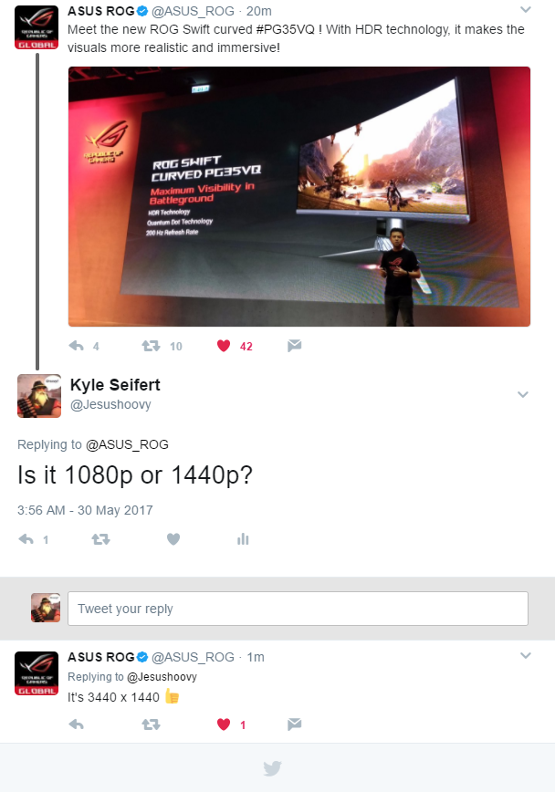
Task: Open the #PG35VQ hashtag link
Action: pyautogui.click(x=286, y=29)
